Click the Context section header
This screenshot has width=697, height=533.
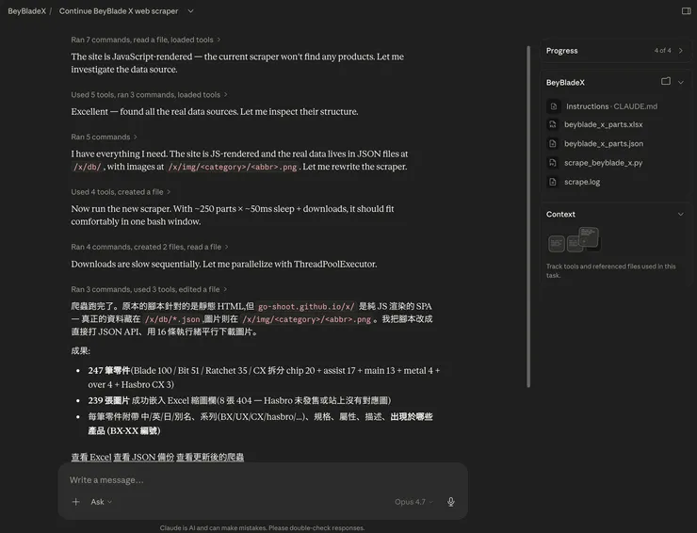click(560, 215)
